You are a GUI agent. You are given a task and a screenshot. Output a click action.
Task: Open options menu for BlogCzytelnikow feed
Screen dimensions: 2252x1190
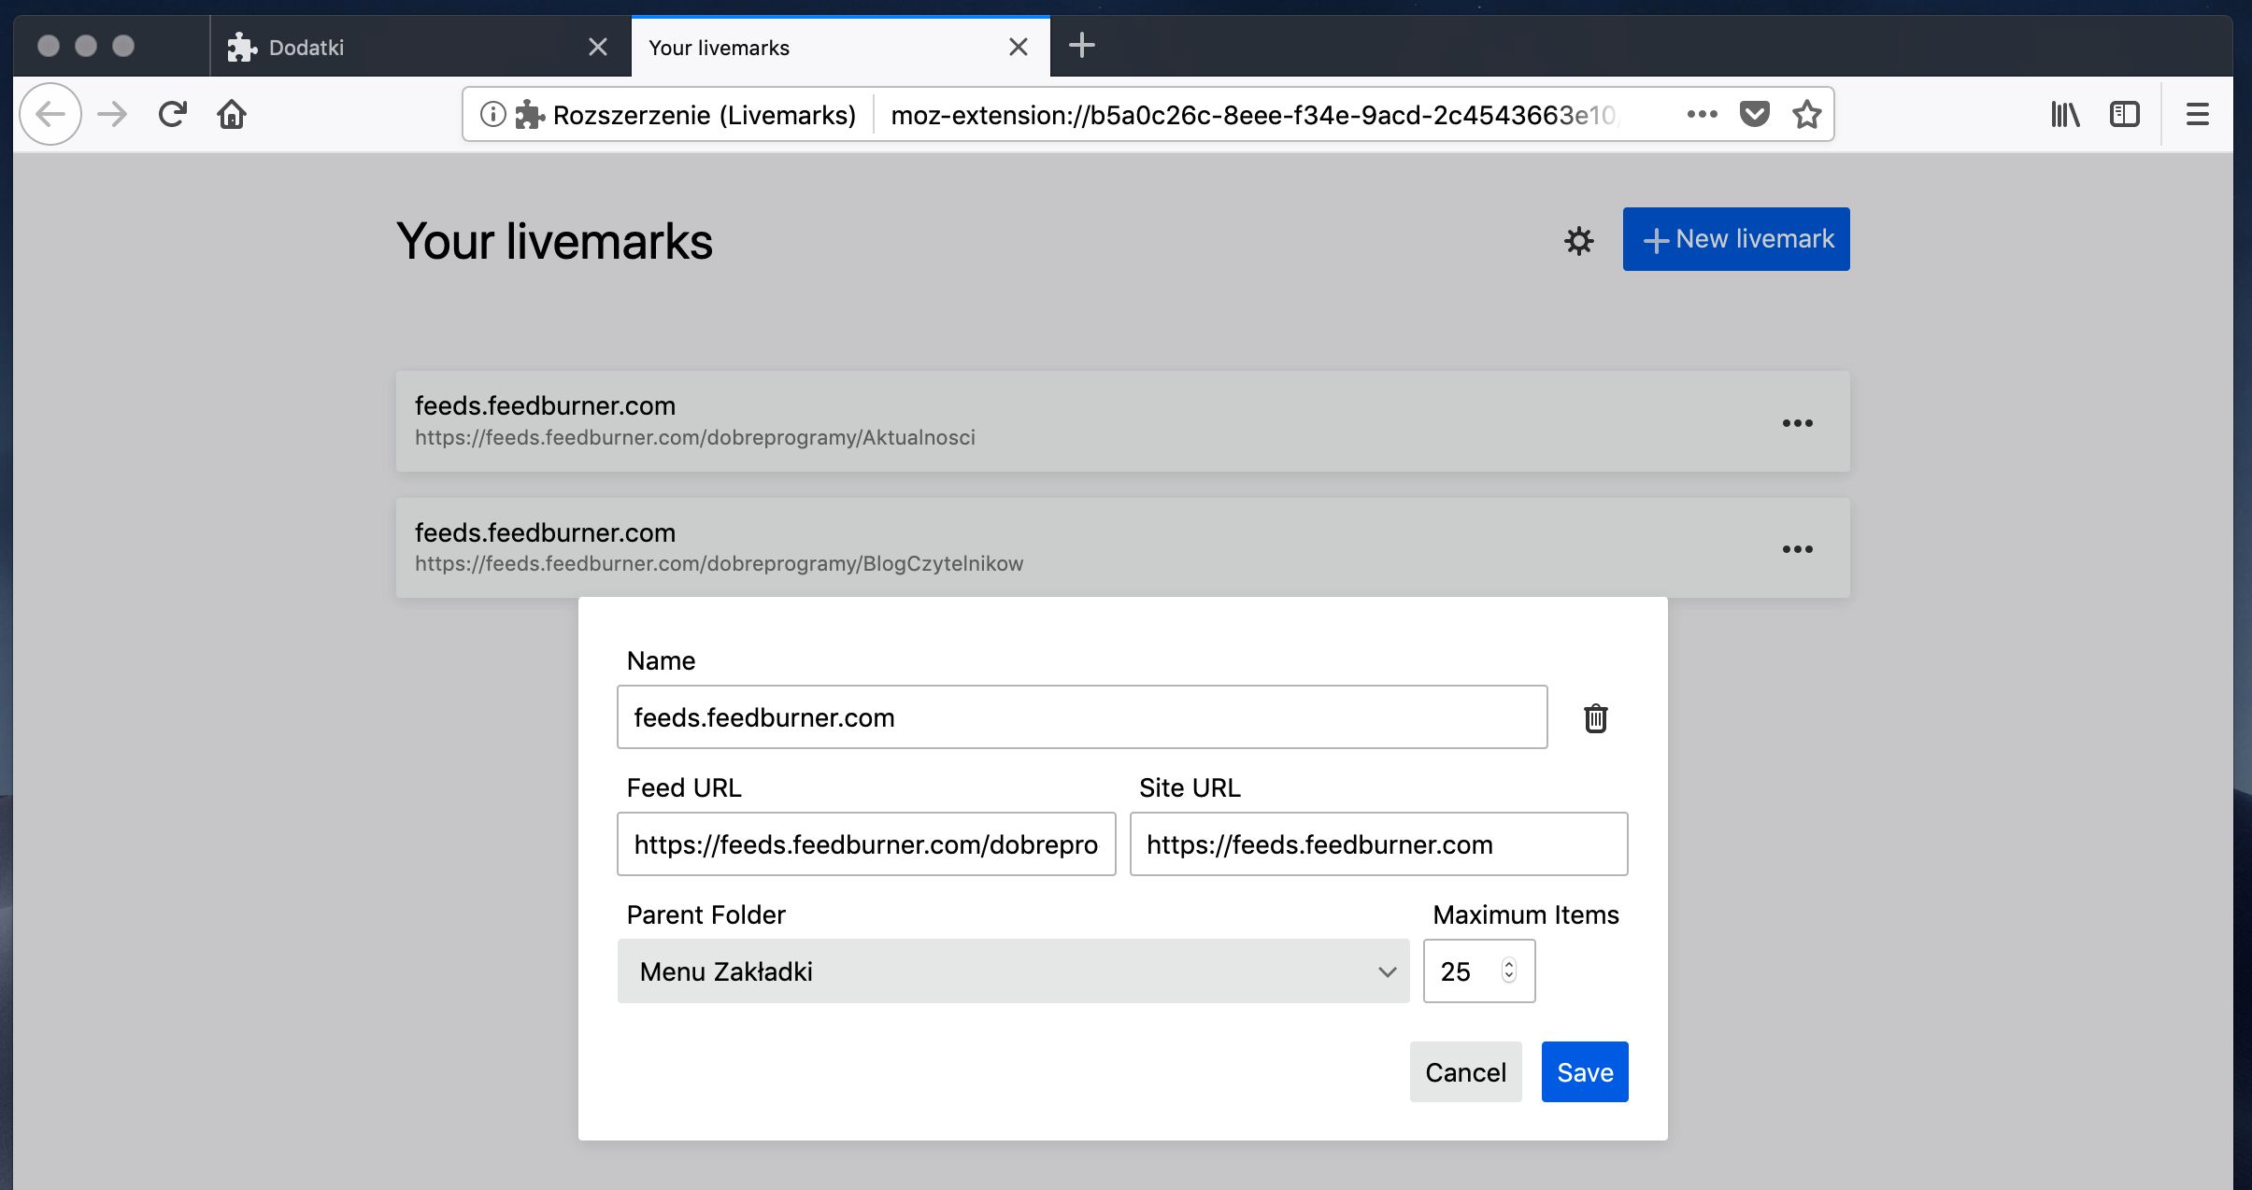[x=1796, y=549]
